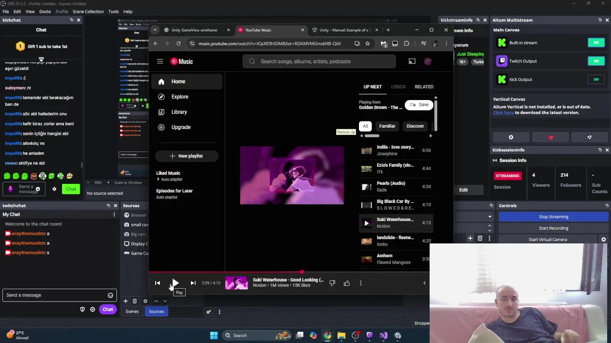Screen dimensions: 611x343
Task: Click the green Kick Chat send button
Action: click(x=71, y=189)
